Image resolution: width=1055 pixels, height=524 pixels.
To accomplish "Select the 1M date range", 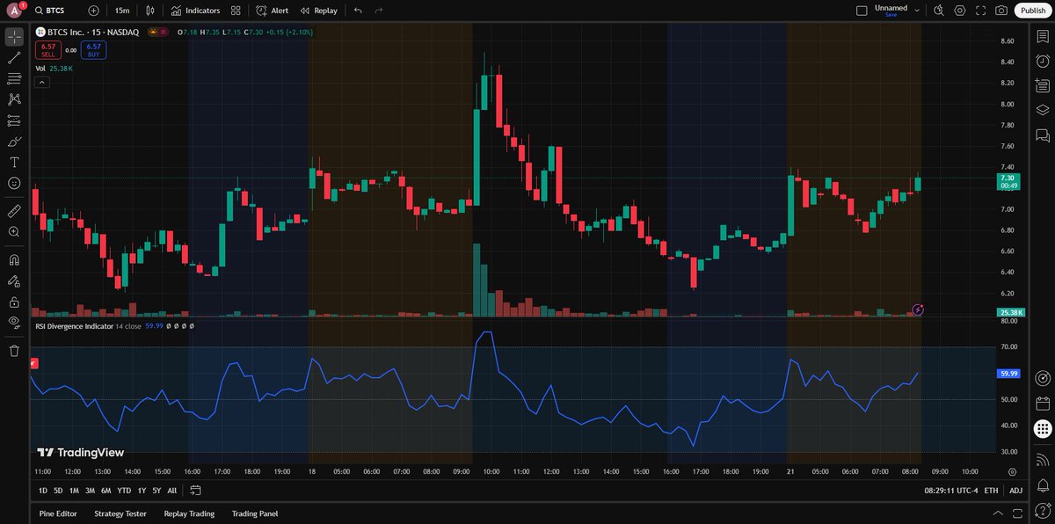I will coord(74,491).
